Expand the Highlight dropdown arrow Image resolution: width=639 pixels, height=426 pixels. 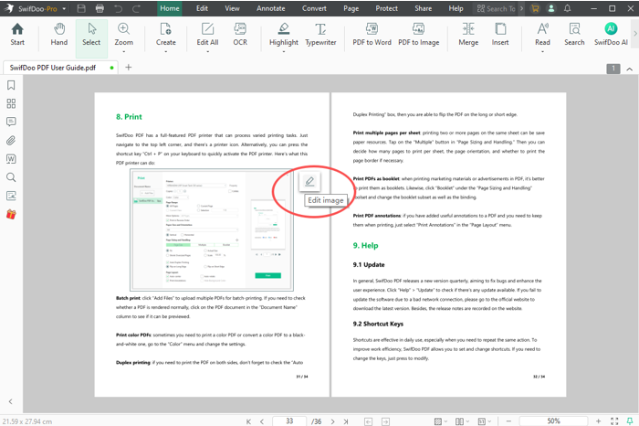[284, 52]
